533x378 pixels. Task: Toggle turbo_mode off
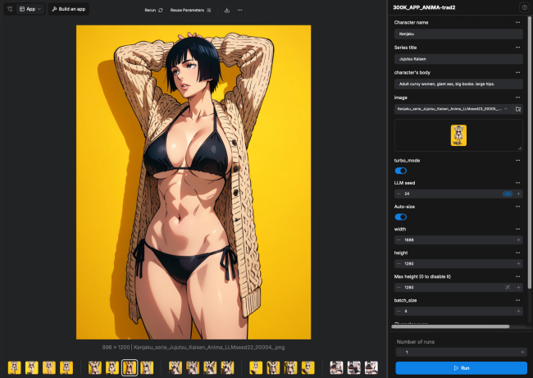click(x=401, y=171)
